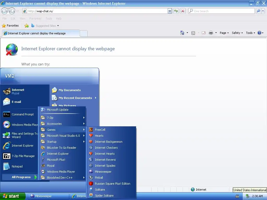This screenshot has height=200, width=267.
Task: Open the View menu
Action: (22, 18)
